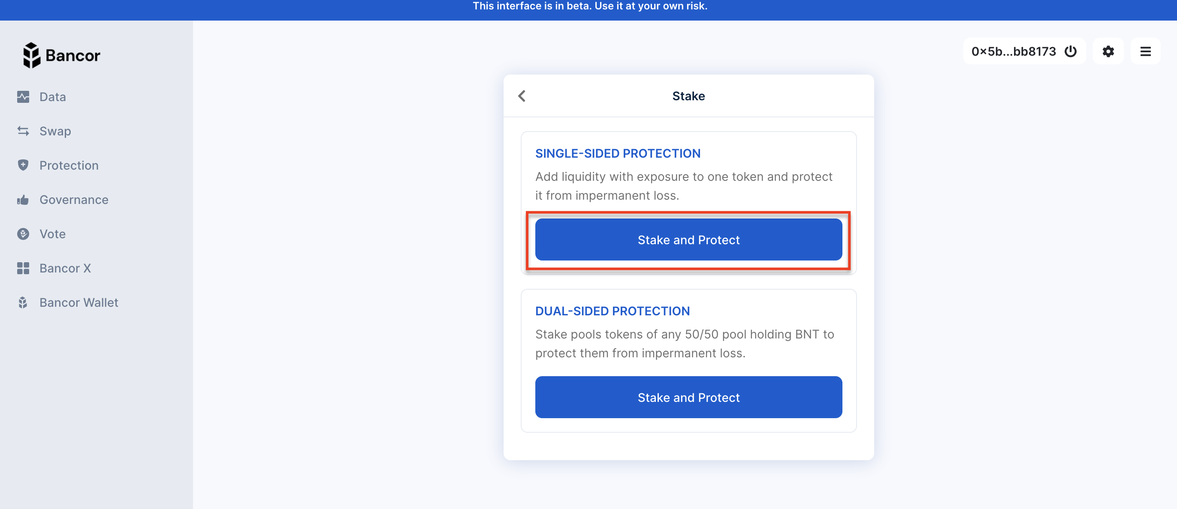Viewport: 1177px width, 509px height.
Task: Open settings gear icon
Action: pyautogui.click(x=1108, y=51)
